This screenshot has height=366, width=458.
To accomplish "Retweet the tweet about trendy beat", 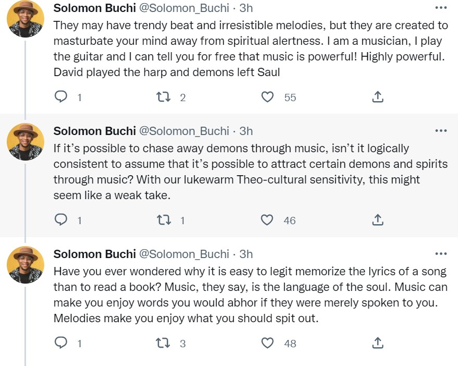I will point(163,97).
